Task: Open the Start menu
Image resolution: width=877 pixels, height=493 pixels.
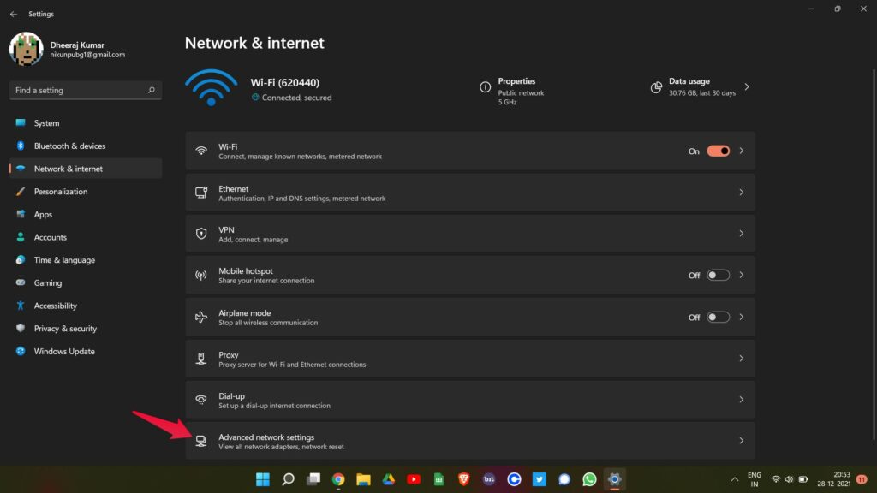Action: point(262,478)
